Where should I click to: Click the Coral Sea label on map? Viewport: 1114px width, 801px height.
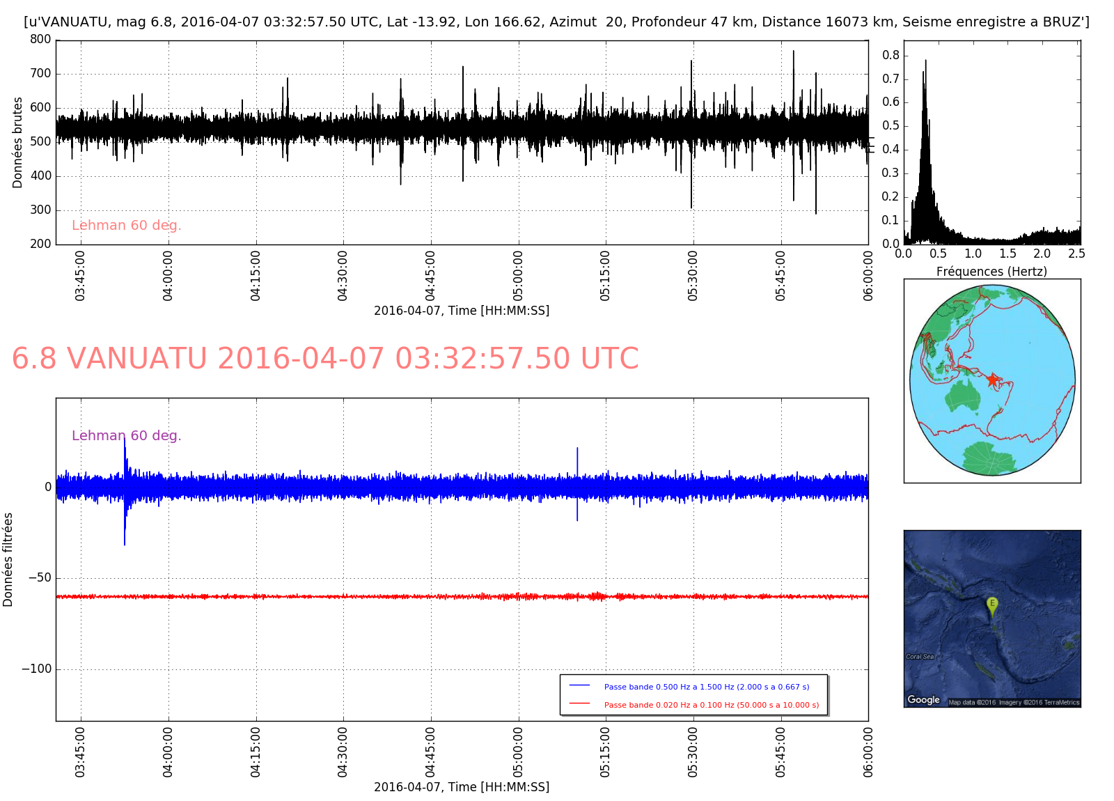(x=920, y=656)
